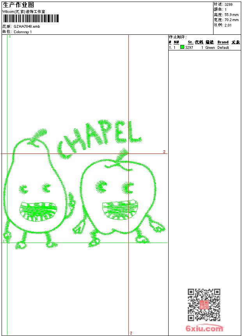Click the Default brand cell
242x336 pixels.
coord(223,48)
